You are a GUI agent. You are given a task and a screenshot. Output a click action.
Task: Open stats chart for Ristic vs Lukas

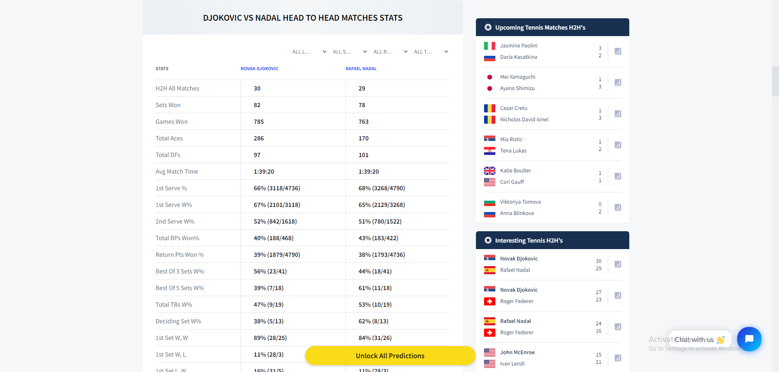618,145
